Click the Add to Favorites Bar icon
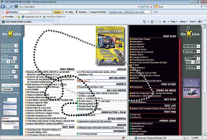 coord(18,17)
